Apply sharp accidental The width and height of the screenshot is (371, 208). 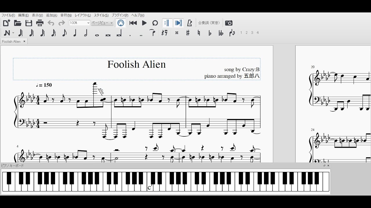(188, 33)
